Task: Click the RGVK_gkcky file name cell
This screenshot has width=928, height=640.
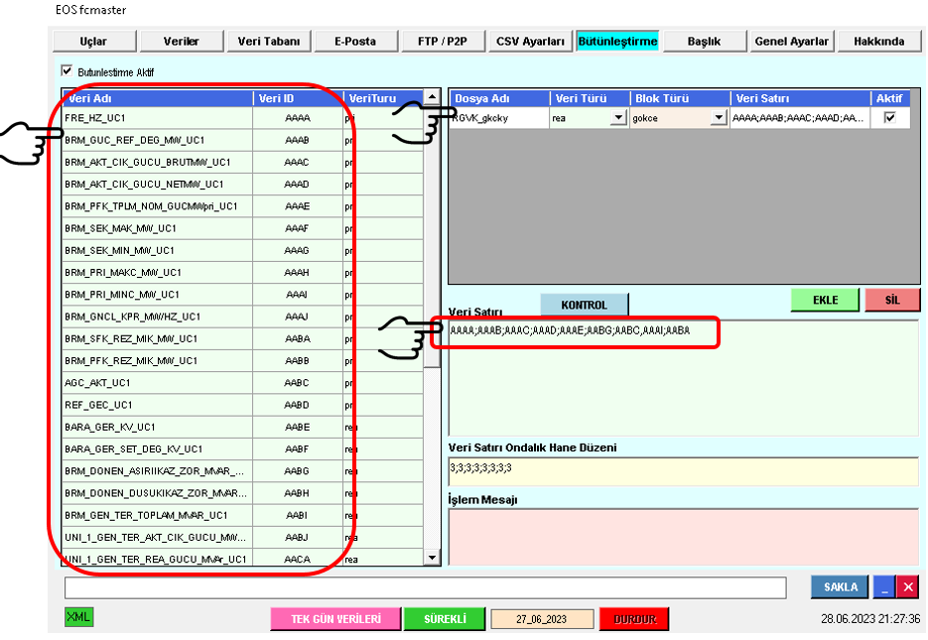Action: pos(500,118)
